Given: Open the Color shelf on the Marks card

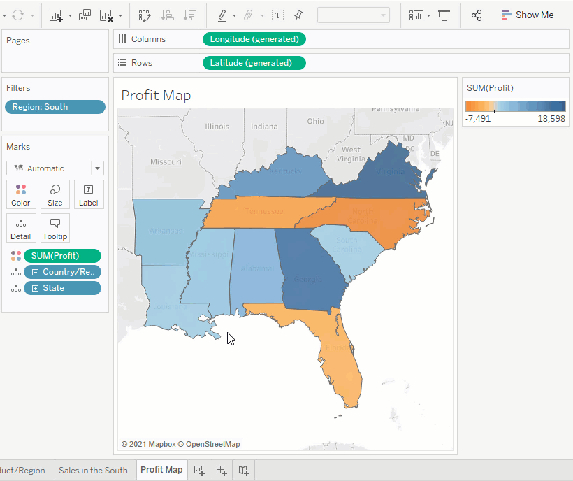Looking at the screenshot, I should click(x=21, y=194).
